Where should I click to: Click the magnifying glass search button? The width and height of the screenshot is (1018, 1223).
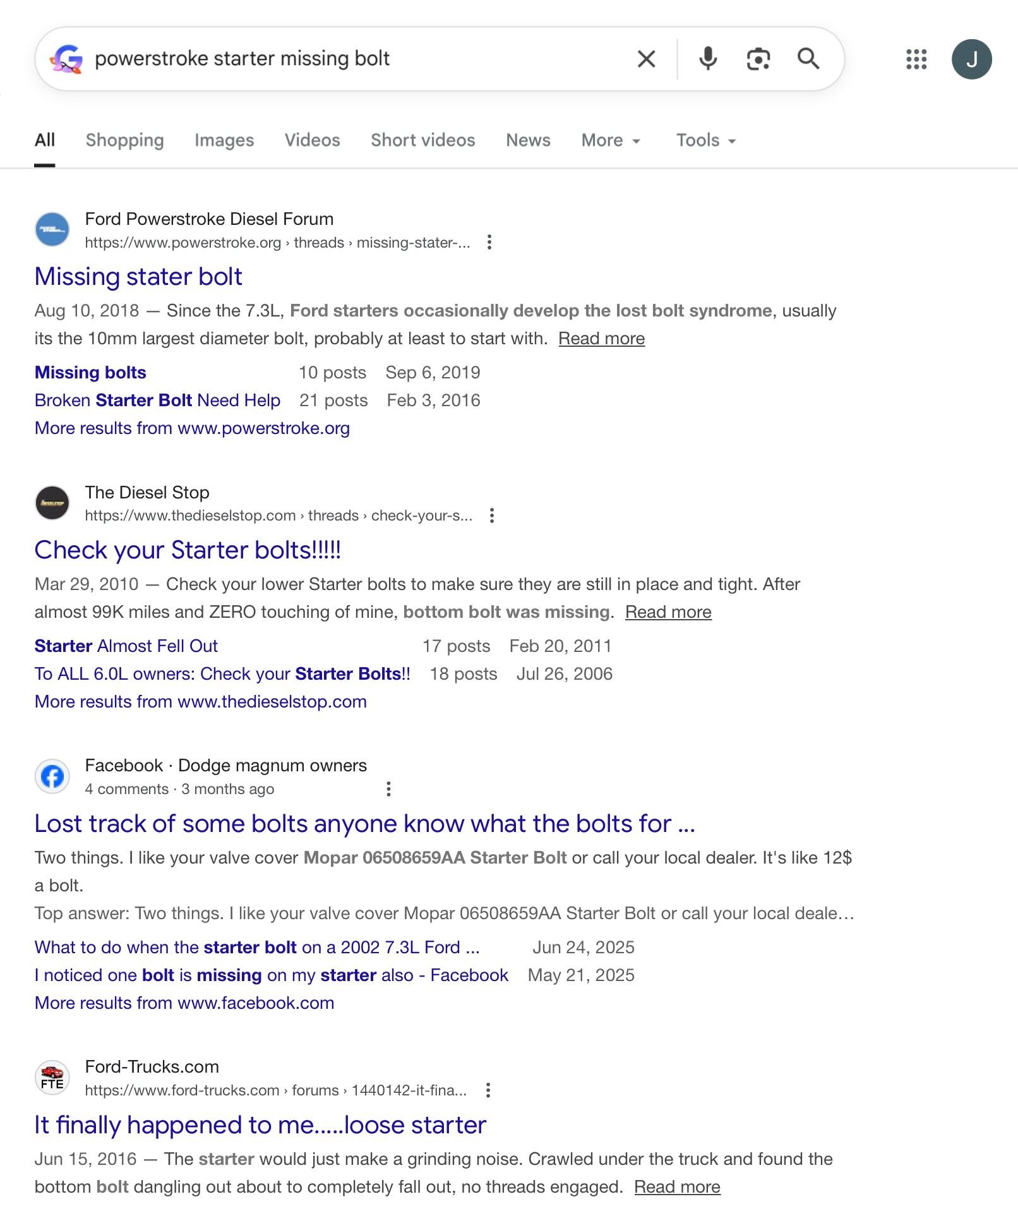point(808,59)
